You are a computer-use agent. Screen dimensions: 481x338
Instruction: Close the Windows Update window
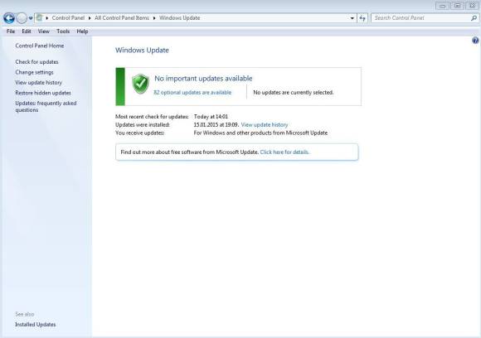[473, 6]
